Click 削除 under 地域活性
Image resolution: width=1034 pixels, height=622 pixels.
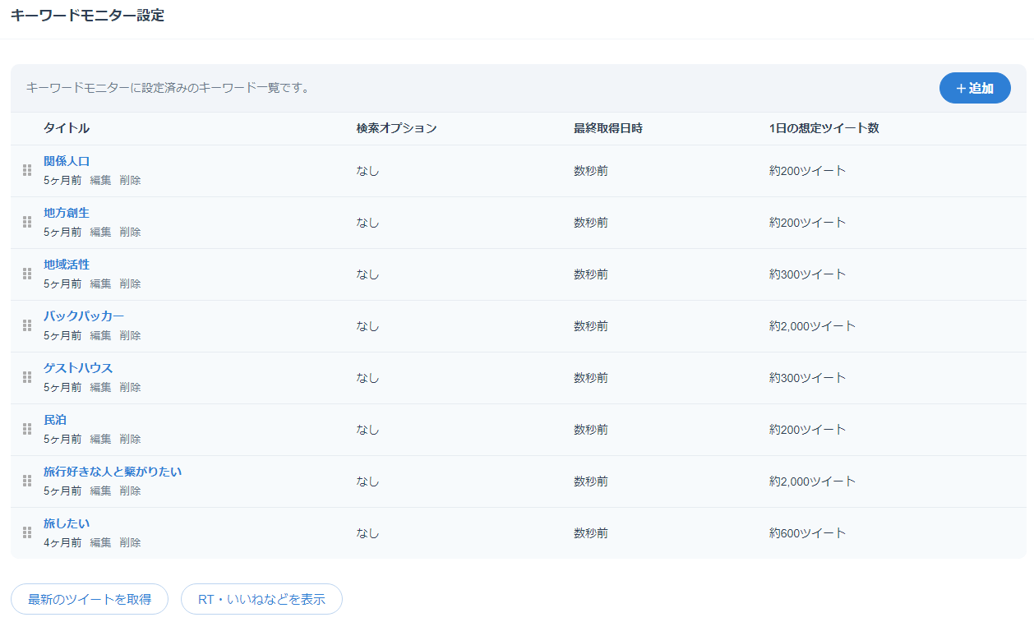[130, 284]
